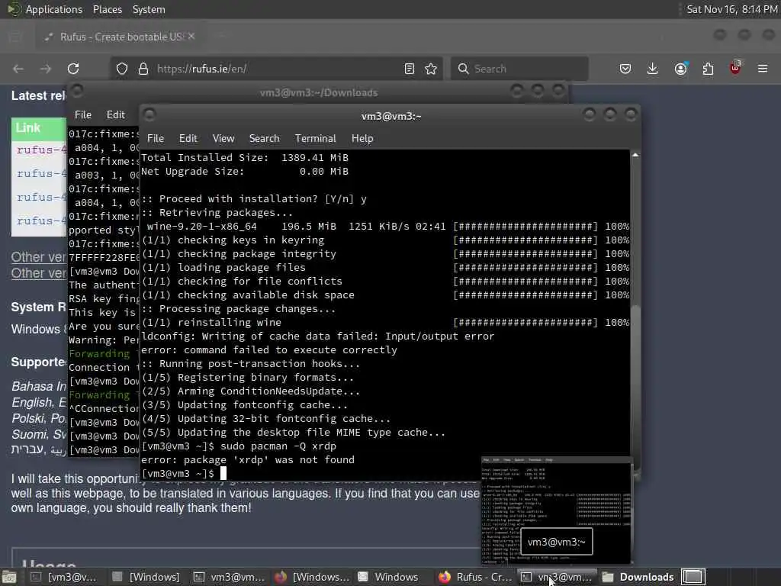Click the first Other versions link
The image size is (781, 586).
coord(38,257)
